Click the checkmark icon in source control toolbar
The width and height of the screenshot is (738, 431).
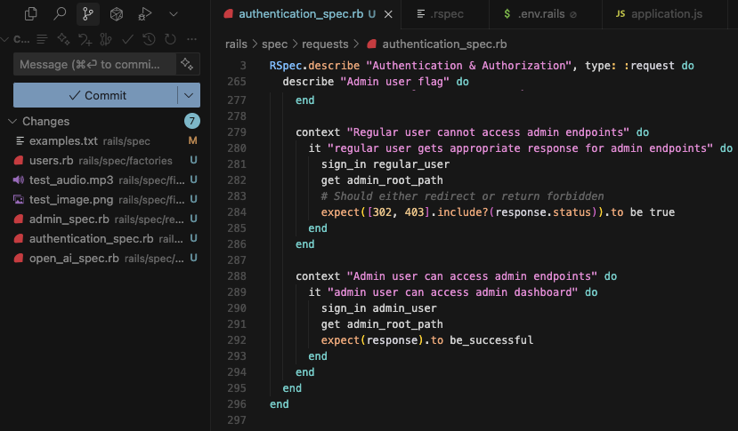click(x=128, y=39)
